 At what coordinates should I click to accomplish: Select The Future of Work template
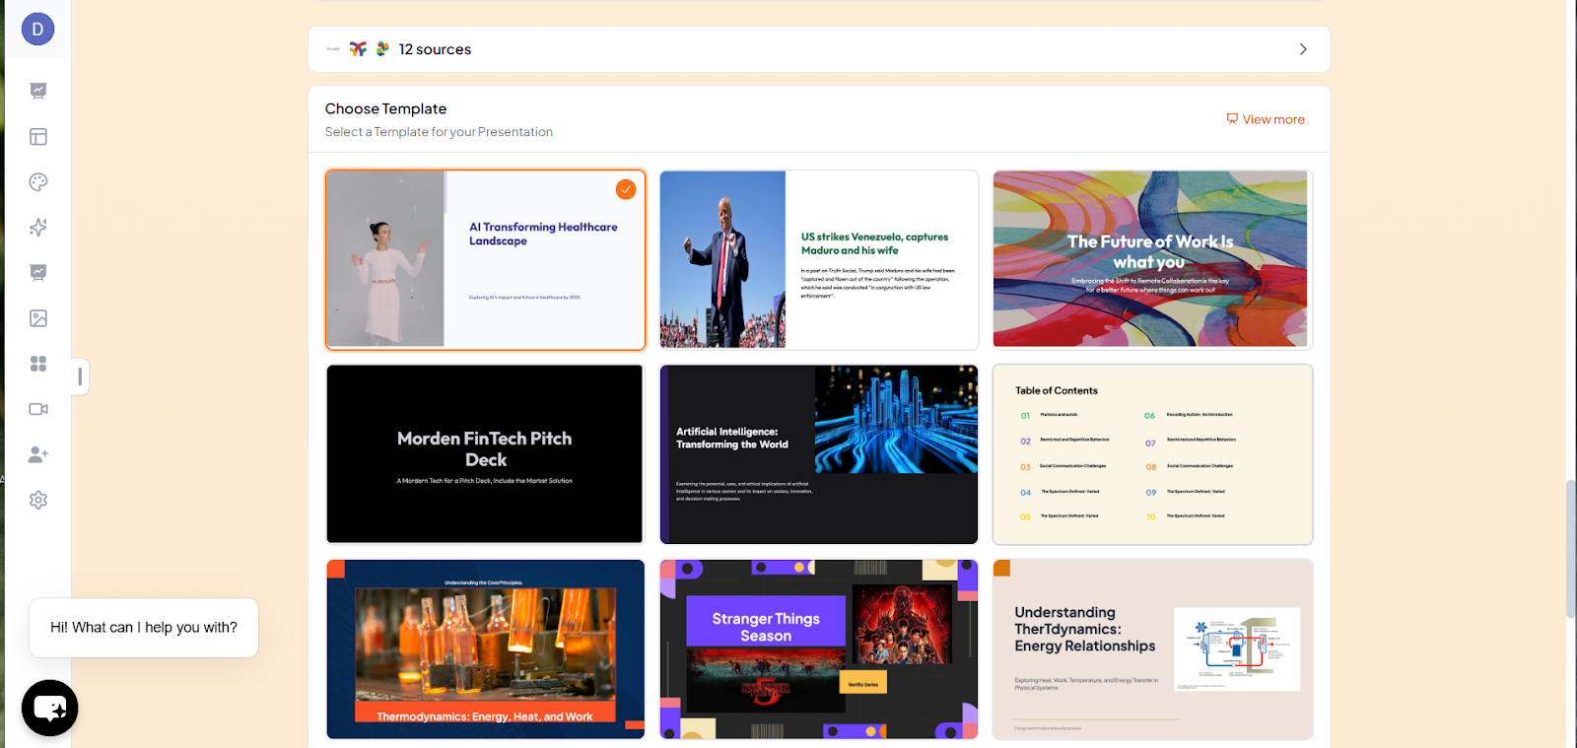[x=1152, y=260]
